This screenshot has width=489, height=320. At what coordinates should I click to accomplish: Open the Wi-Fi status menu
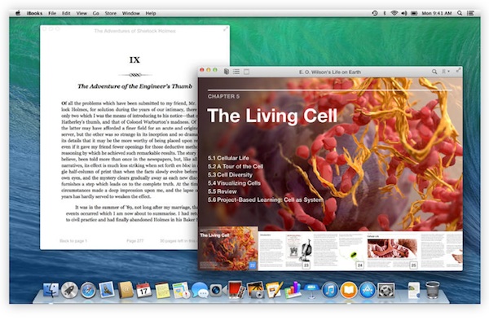coord(394,13)
